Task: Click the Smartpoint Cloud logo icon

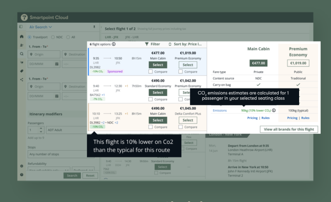Action: point(24,18)
